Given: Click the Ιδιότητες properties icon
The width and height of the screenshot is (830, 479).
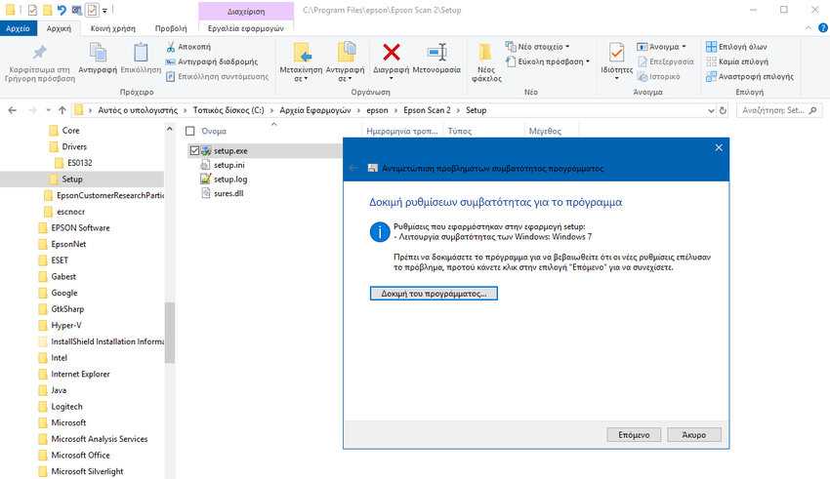Looking at the screenshot, I should (x=617, y=53).
